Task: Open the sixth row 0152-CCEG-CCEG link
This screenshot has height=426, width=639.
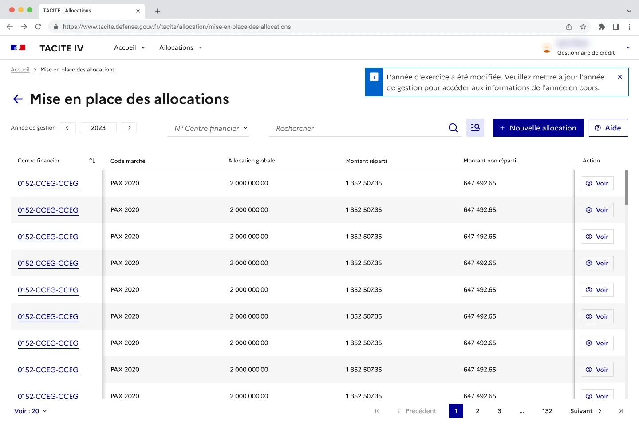Action: (x=48, y=316)
